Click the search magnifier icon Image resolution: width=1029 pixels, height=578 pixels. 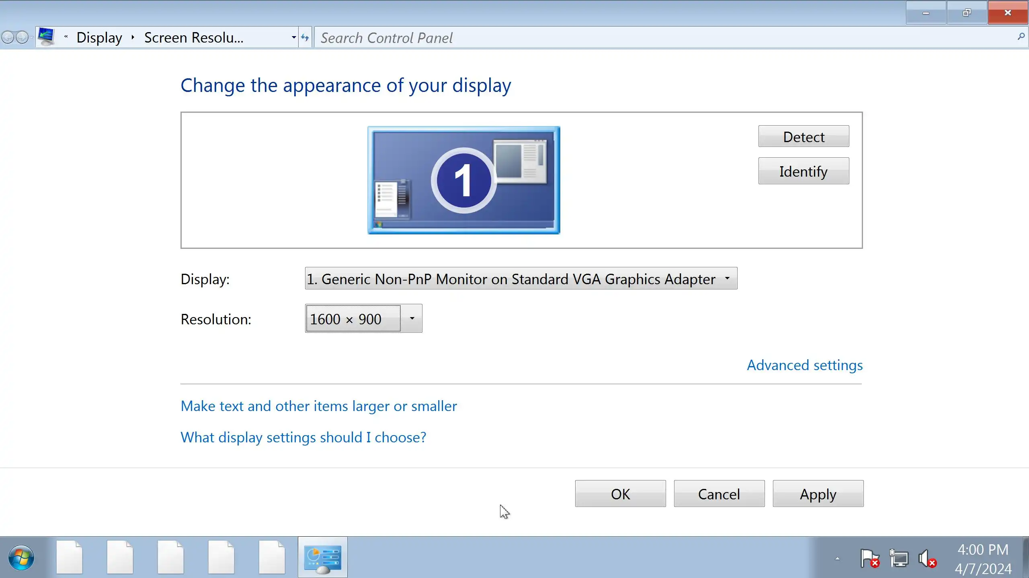[1021, 37]
